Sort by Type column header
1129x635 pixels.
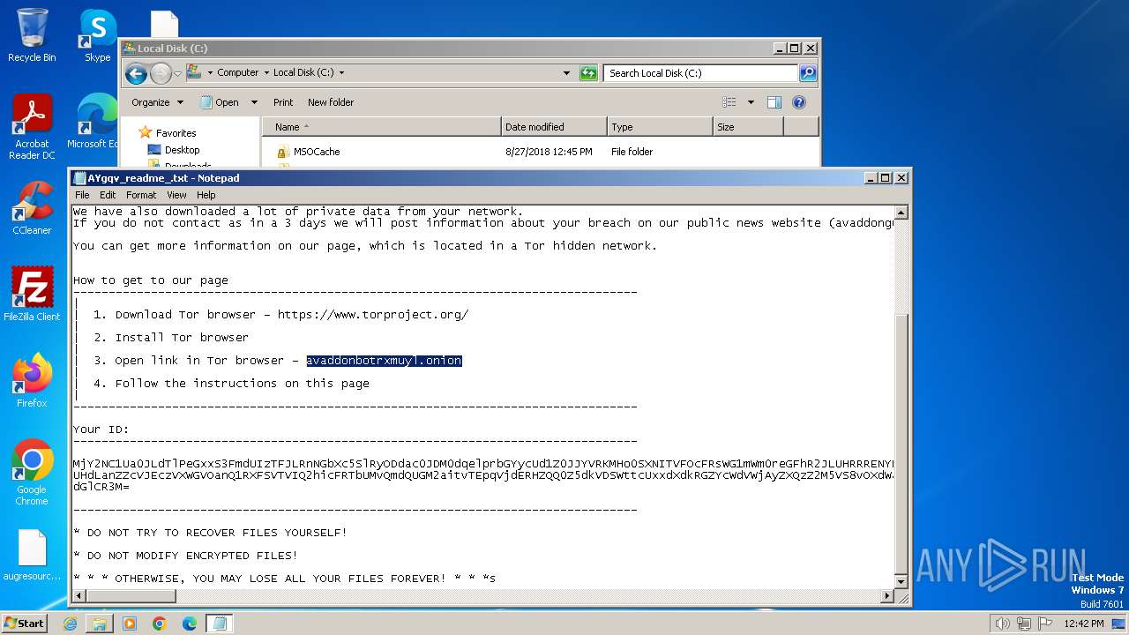point(659,127)
